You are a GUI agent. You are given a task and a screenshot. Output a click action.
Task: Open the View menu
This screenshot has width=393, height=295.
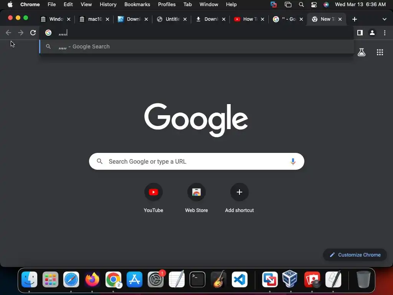tap(86, 5)
